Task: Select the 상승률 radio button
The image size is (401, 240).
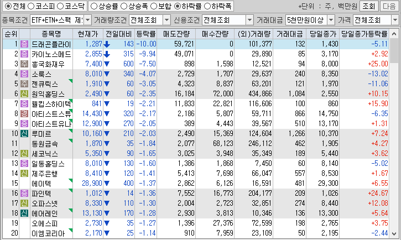Action: tap(94, 6)
